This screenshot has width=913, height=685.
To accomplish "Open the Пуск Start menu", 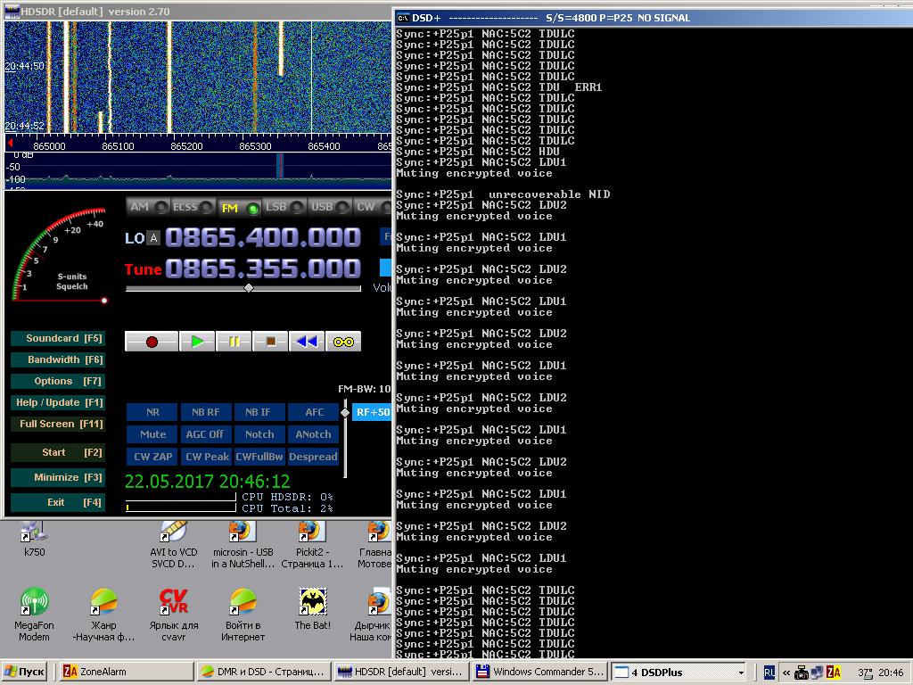I will tap(24, 673).
